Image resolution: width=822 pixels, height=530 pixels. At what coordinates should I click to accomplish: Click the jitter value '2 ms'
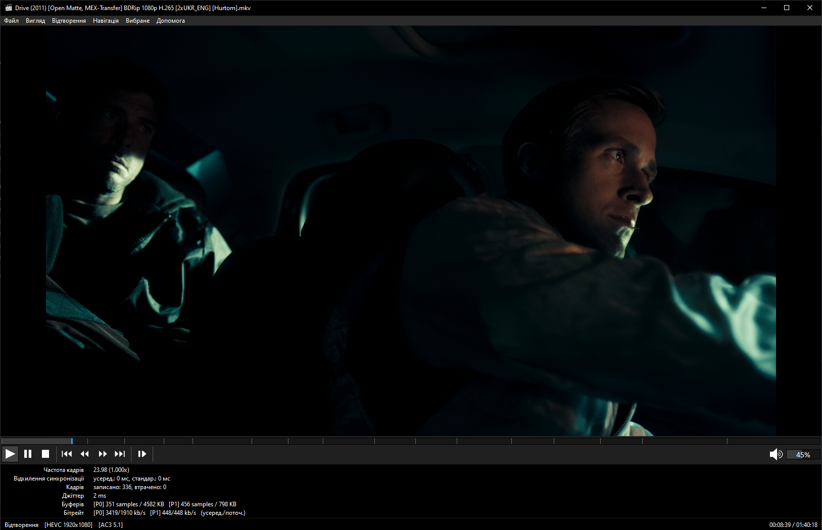(x=100, y=496)
